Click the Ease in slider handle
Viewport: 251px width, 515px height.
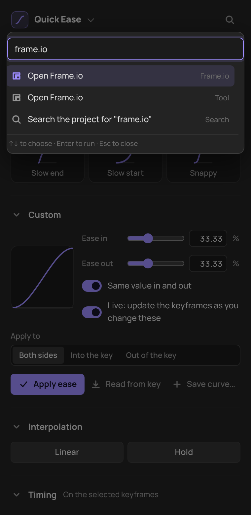(148, 238)
